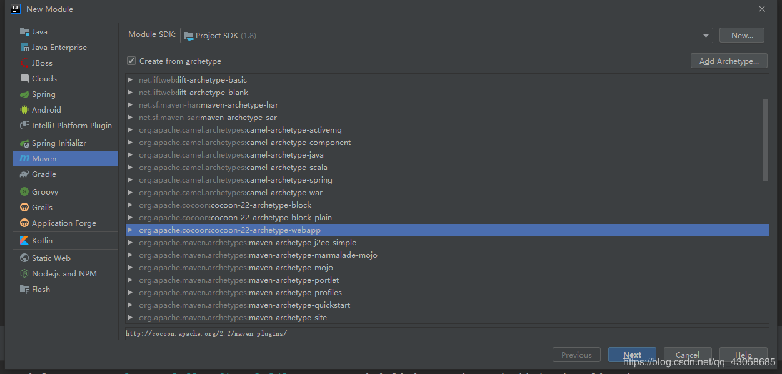This screenshot has width=782, height=374.
Task: Click the Project SDK folder icon
Action: click(x=188, y=36)
